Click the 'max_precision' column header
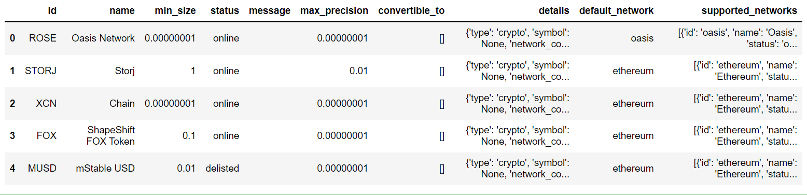807x195 pixels. 334,10
